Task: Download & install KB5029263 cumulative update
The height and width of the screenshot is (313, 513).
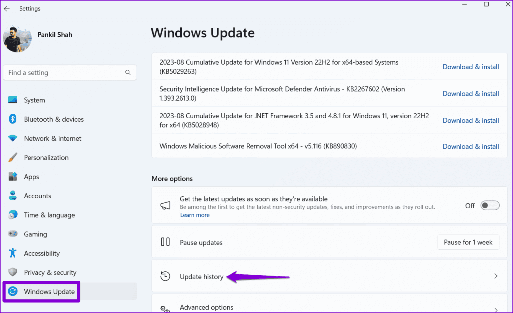Action: 471,67
